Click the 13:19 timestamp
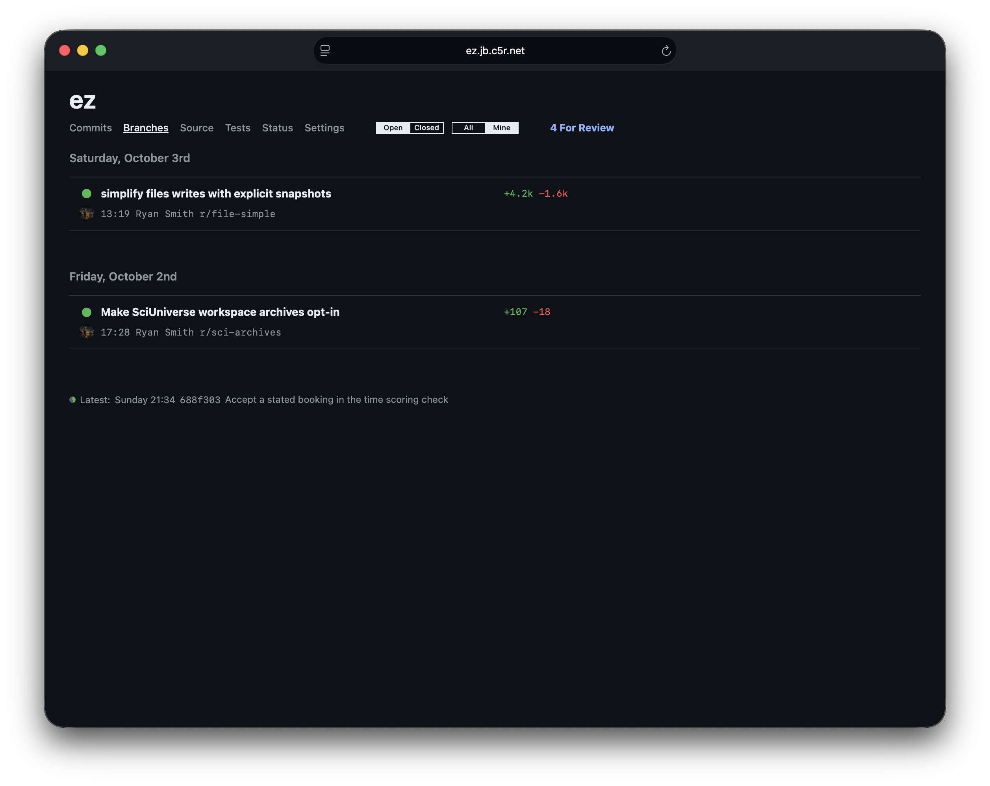990x786 pixels. point(115,214)
